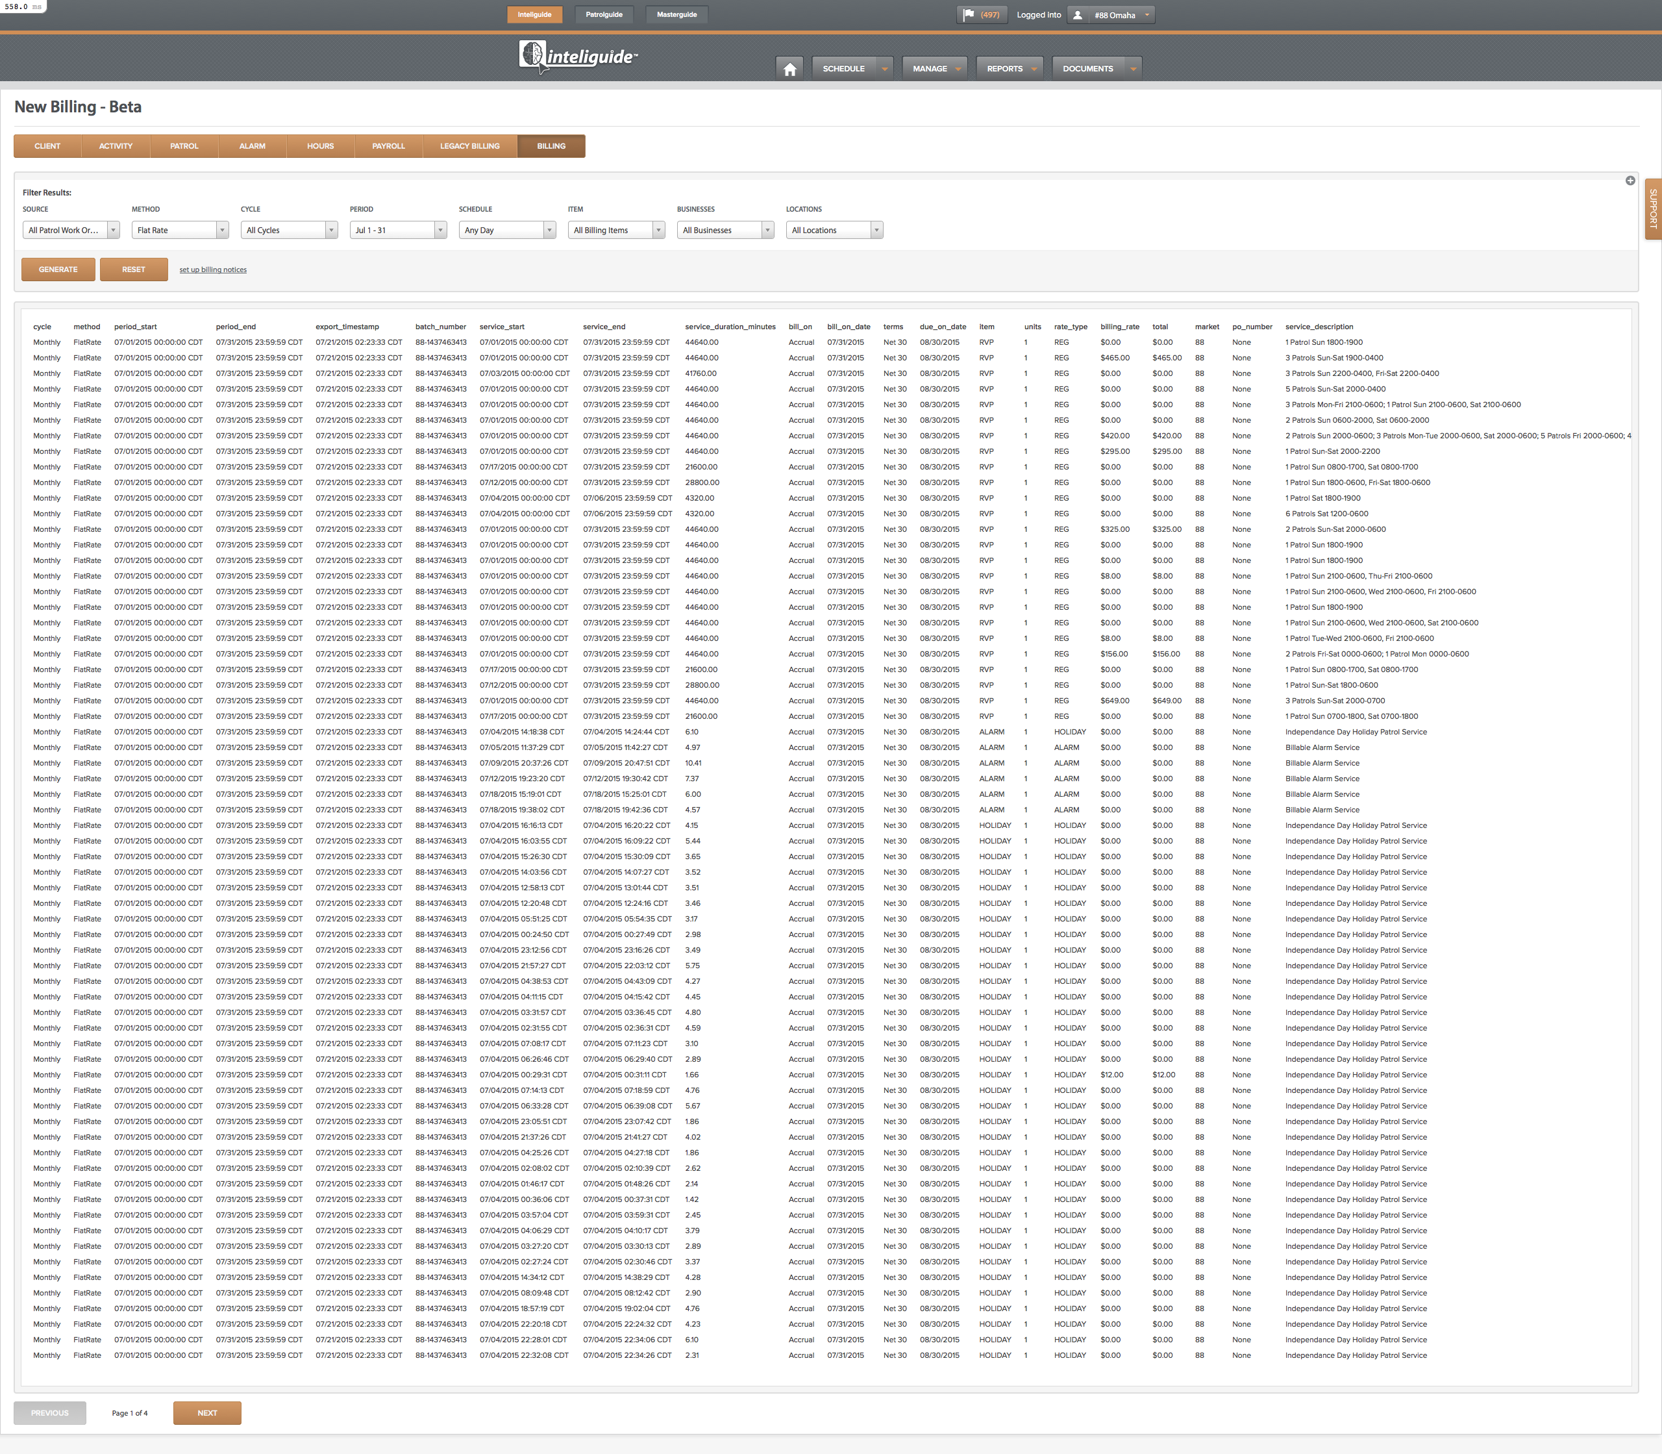This screenshot has width=1662, height=1454.
Task: Open the Documents menu
Action: click(x=1097, y=69)
